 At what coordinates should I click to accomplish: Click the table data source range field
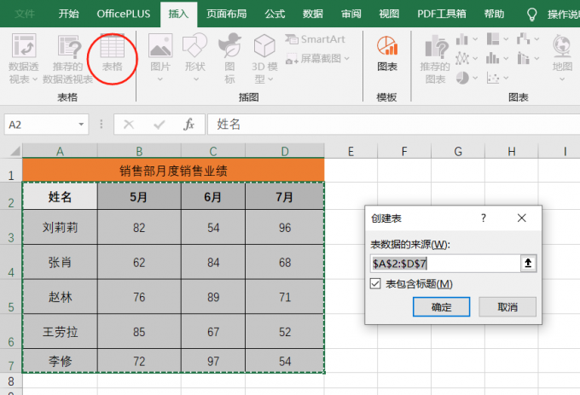point(445,264)
